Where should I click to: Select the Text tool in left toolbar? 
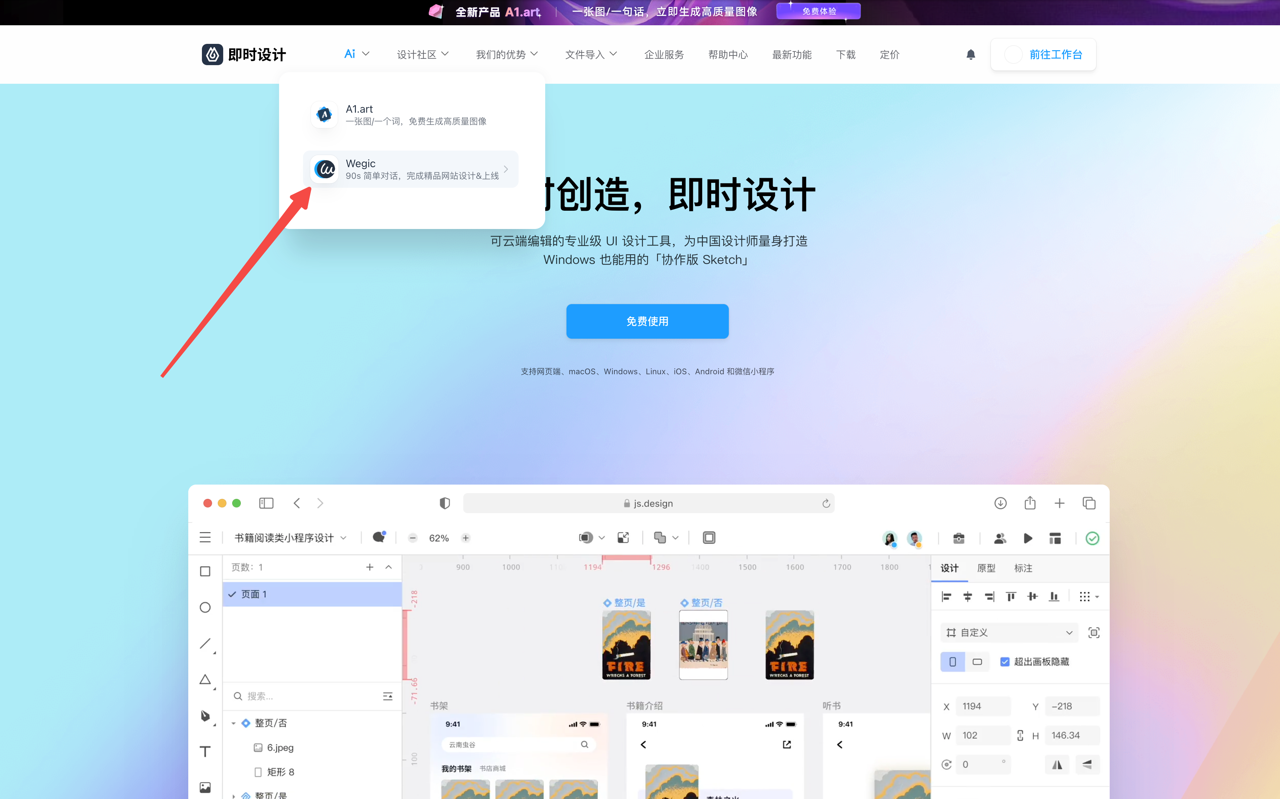click(205, 751)
